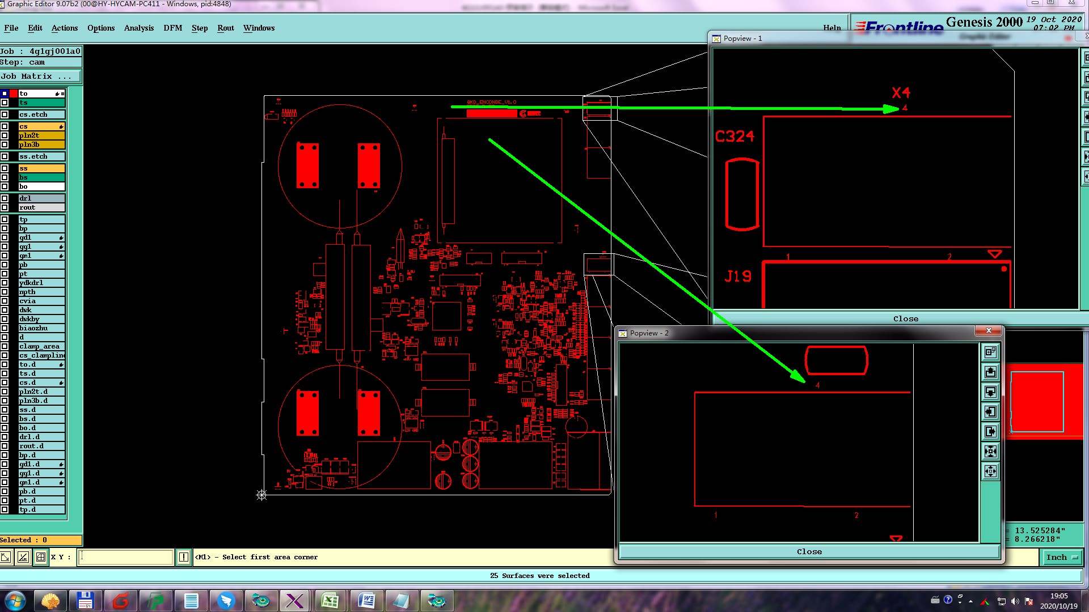Toggle the checkbox for layer drl
Image resolution: width=1089 pixels, height=612 pixels.
[x=5, y=198]
